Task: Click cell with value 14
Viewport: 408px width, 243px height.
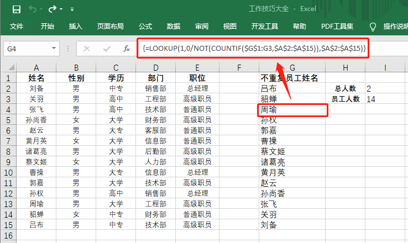Action: coord(385,99)
